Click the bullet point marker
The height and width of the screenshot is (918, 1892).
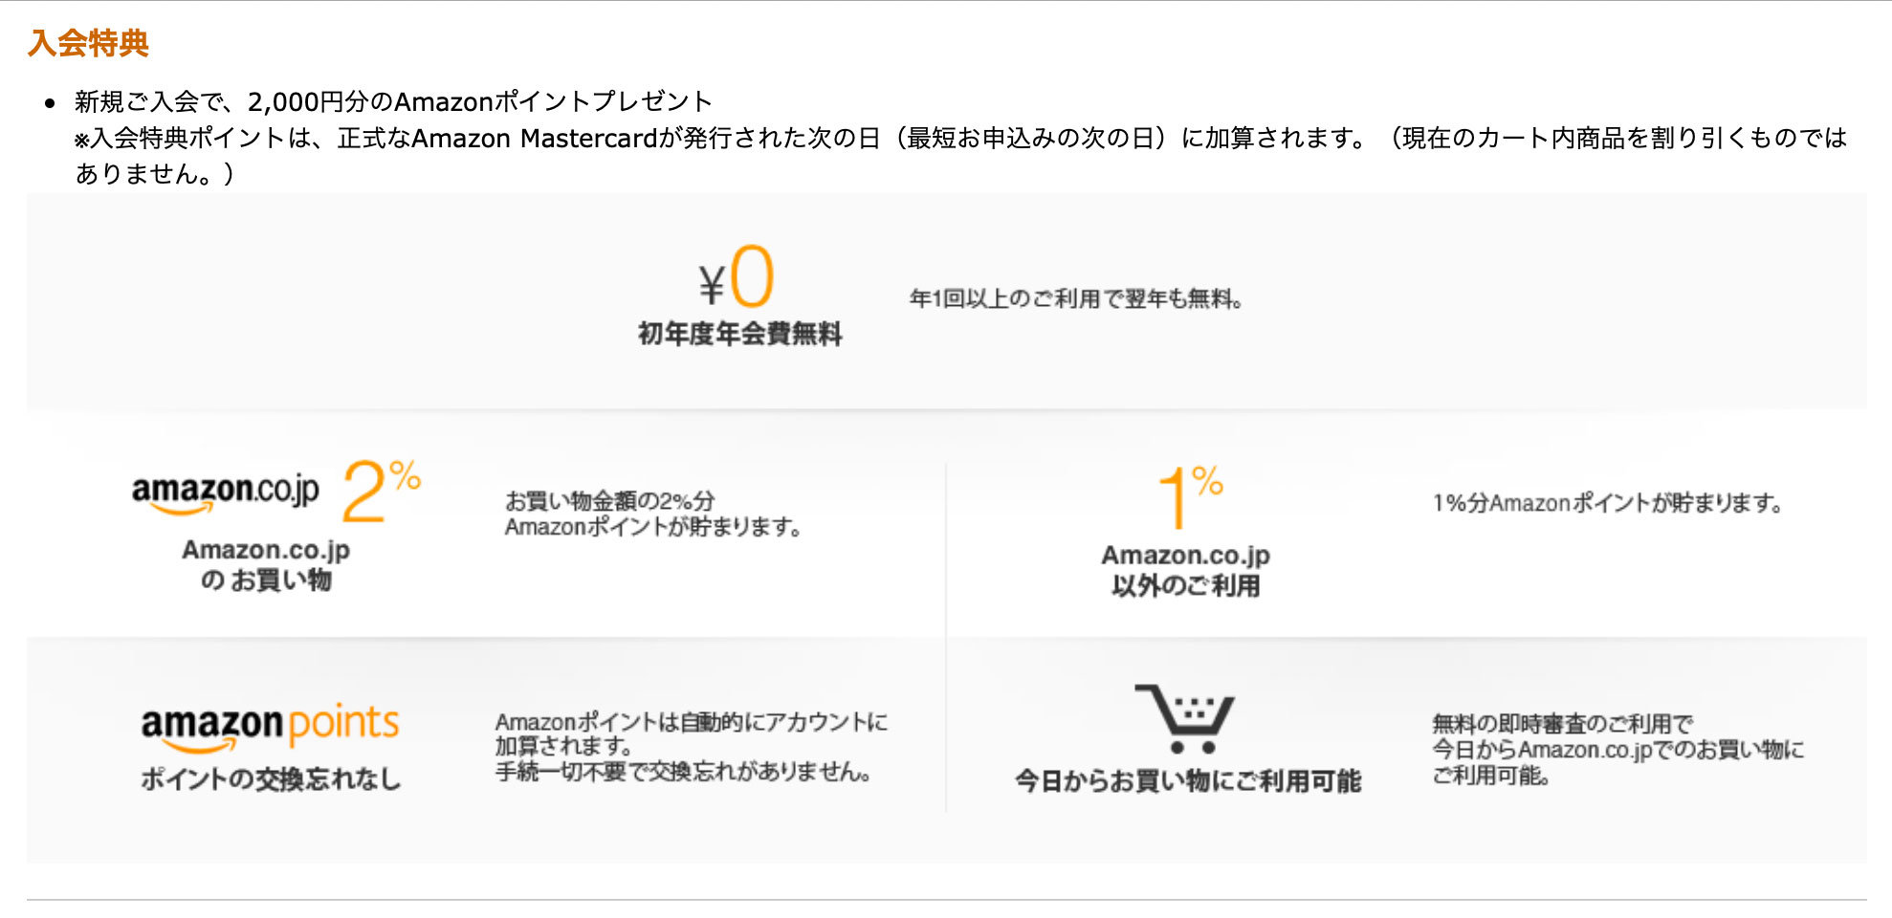(x=51, y=103)
